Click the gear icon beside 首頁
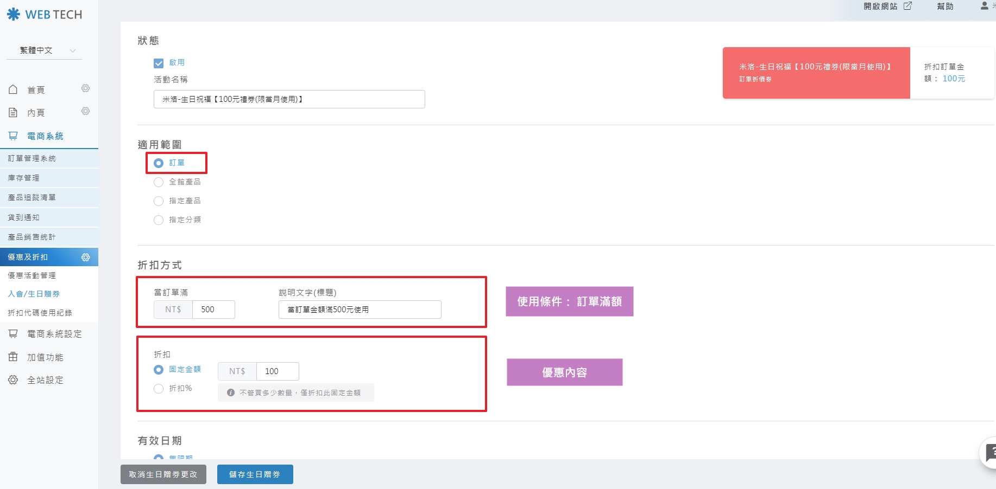This screenshot has width=996, height=489. (x=85, y=88)
